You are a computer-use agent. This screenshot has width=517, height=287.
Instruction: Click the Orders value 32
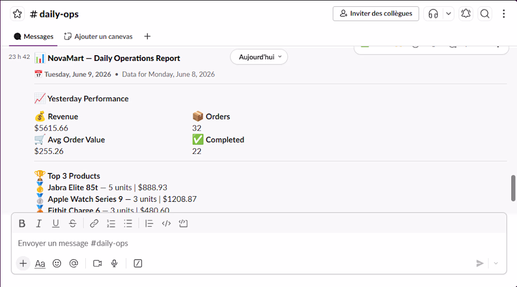(x=197, y=128)
